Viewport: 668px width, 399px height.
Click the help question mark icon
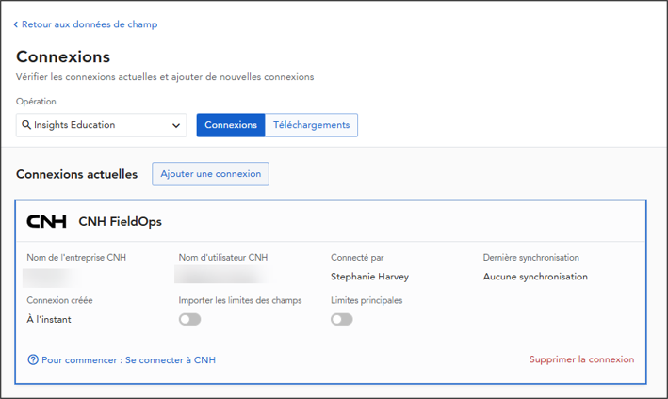33,359
